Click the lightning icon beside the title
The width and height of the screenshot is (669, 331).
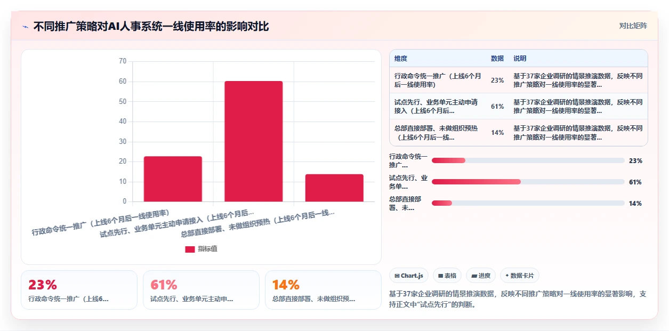[x=25, y=26]
